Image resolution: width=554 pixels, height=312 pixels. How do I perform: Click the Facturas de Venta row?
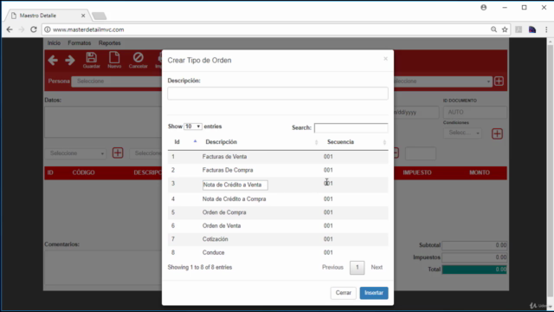point(278,157)
